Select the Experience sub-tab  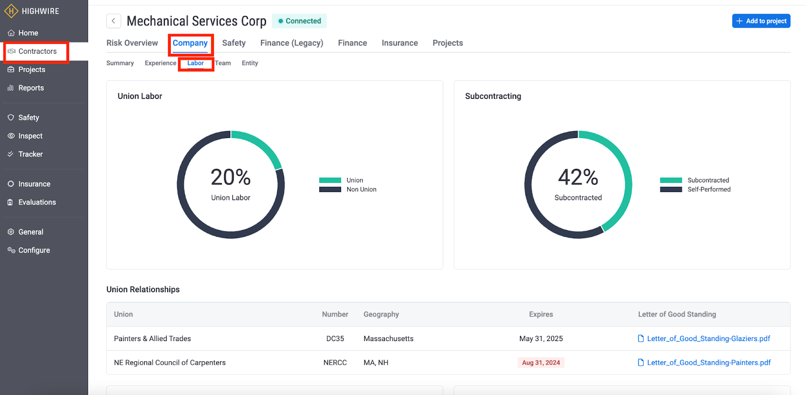pos(160,63)
